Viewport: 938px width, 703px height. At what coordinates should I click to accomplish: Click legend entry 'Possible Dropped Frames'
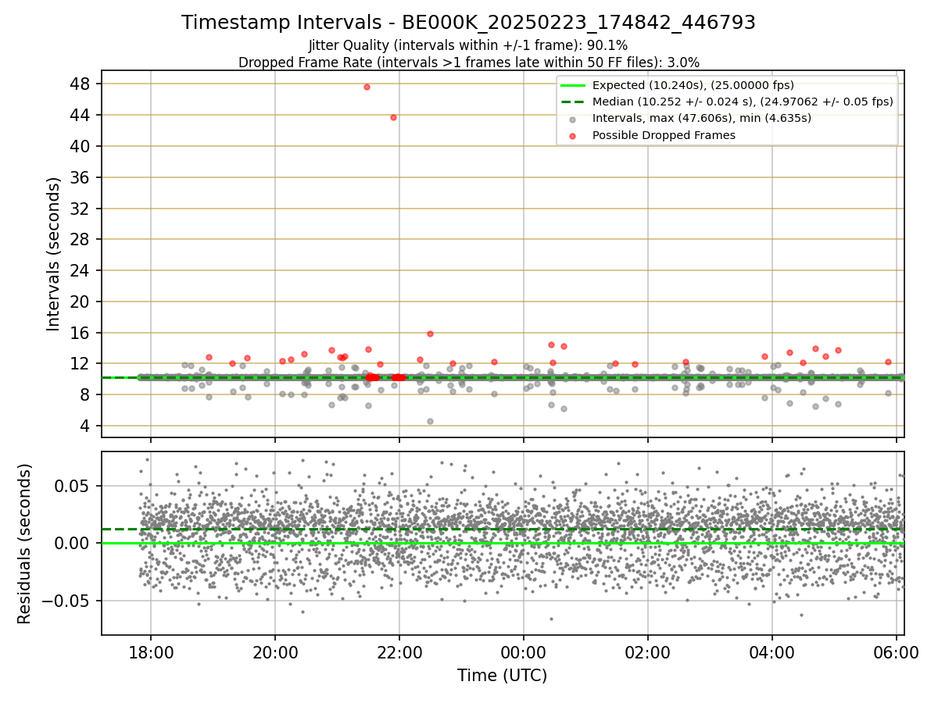tap(664, 135)
